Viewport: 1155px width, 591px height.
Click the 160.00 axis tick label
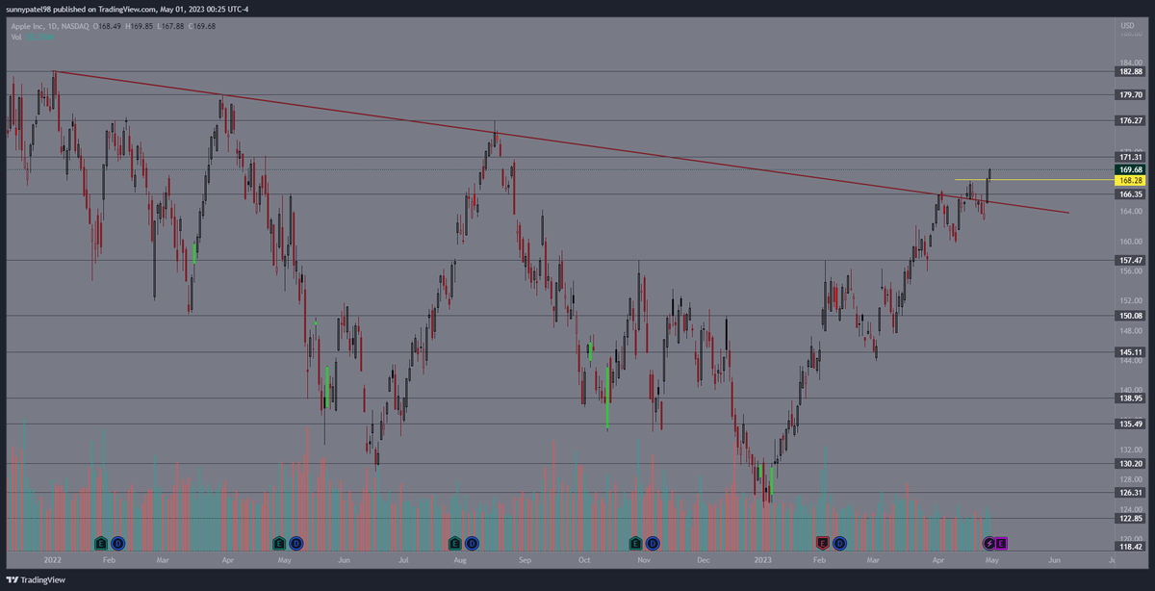(1130, 241)
